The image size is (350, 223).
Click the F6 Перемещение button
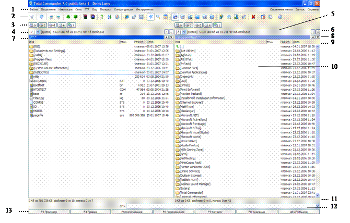pos(173,212)
